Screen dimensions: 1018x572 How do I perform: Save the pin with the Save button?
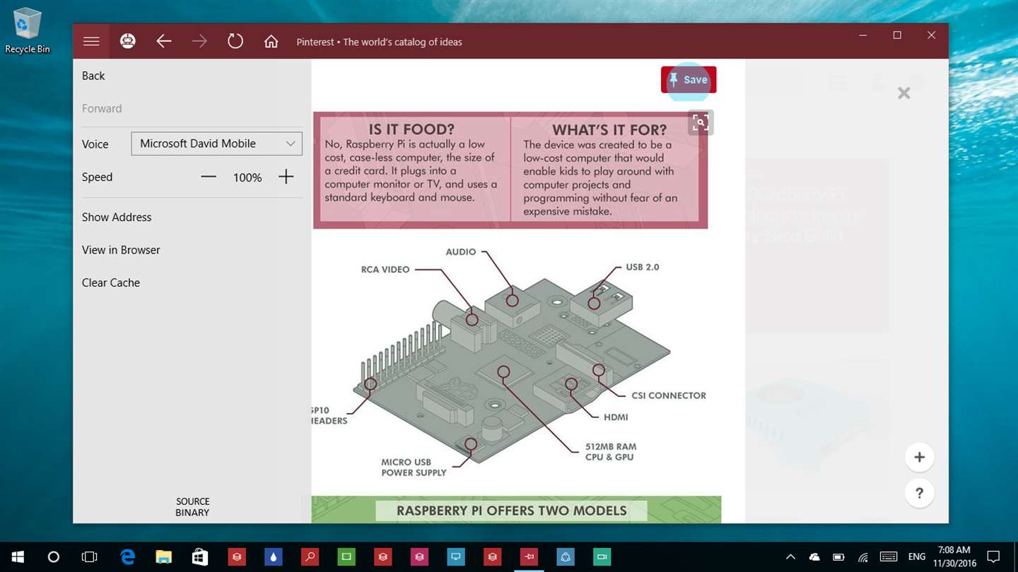click(x=689, y=80)
